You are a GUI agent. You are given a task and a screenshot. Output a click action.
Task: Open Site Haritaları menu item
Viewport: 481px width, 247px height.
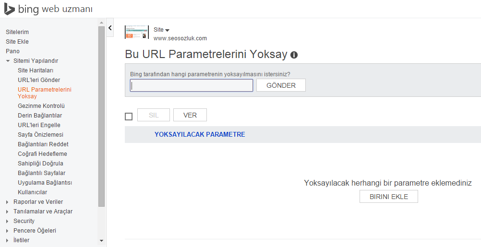pos(36,71)
